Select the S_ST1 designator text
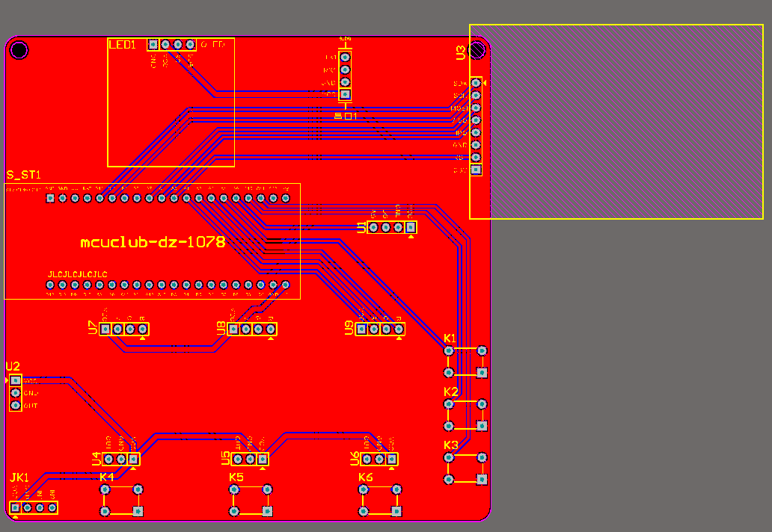Image resolution: width=772 pixels, height=532 pixels. (x=24, y=175)
